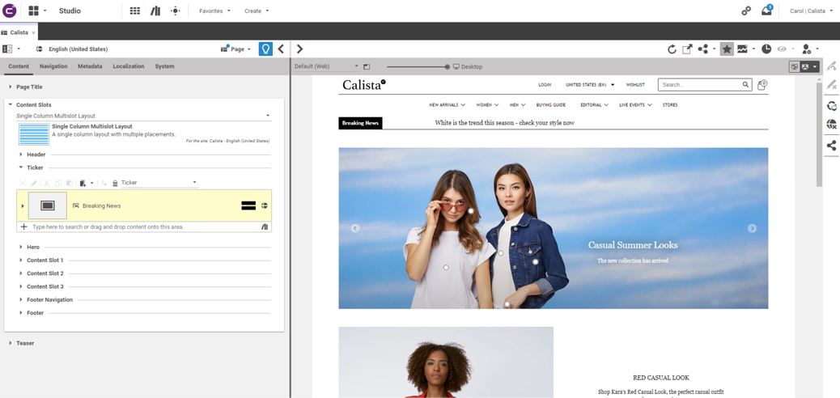This screenshot has width=840, height=398.
Task: Open the Page type dropdown
Action: (x=235, y=49)
